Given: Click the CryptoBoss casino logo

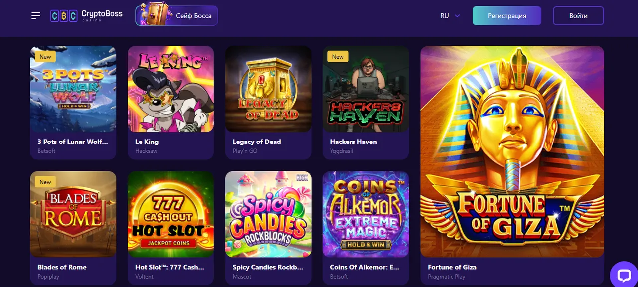Looking at the screenshot, I should tap(85, 15).
